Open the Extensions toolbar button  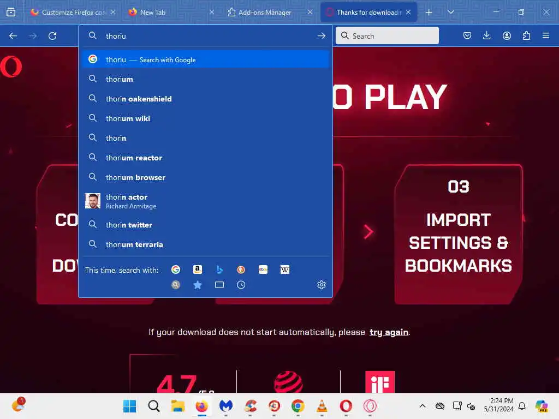click(x=526, y=35)
